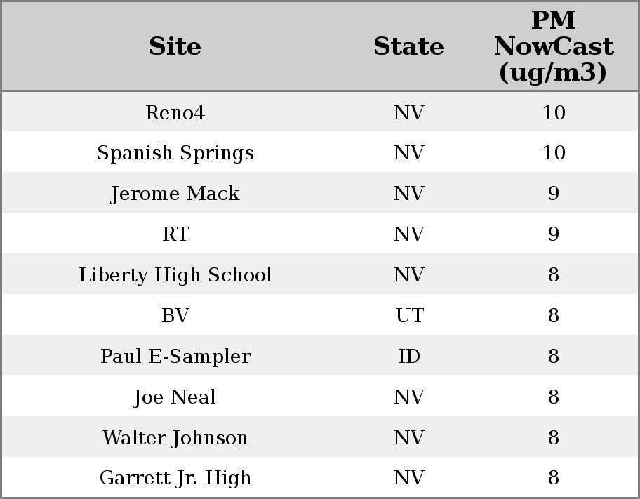Click the Jerome Mack site name
Screen dimensions: 640x499
[x=175, y=194]
